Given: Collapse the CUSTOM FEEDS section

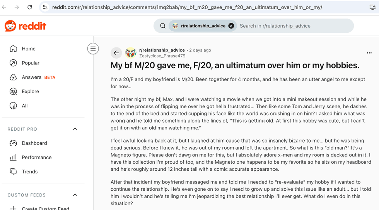Looking at the screenshot, I should [75, 195].
